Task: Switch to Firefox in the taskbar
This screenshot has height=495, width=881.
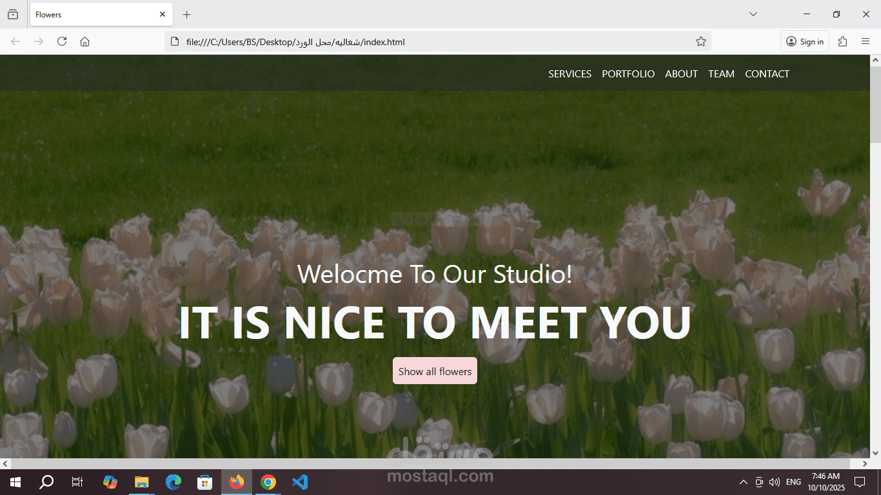Action: 237,482
